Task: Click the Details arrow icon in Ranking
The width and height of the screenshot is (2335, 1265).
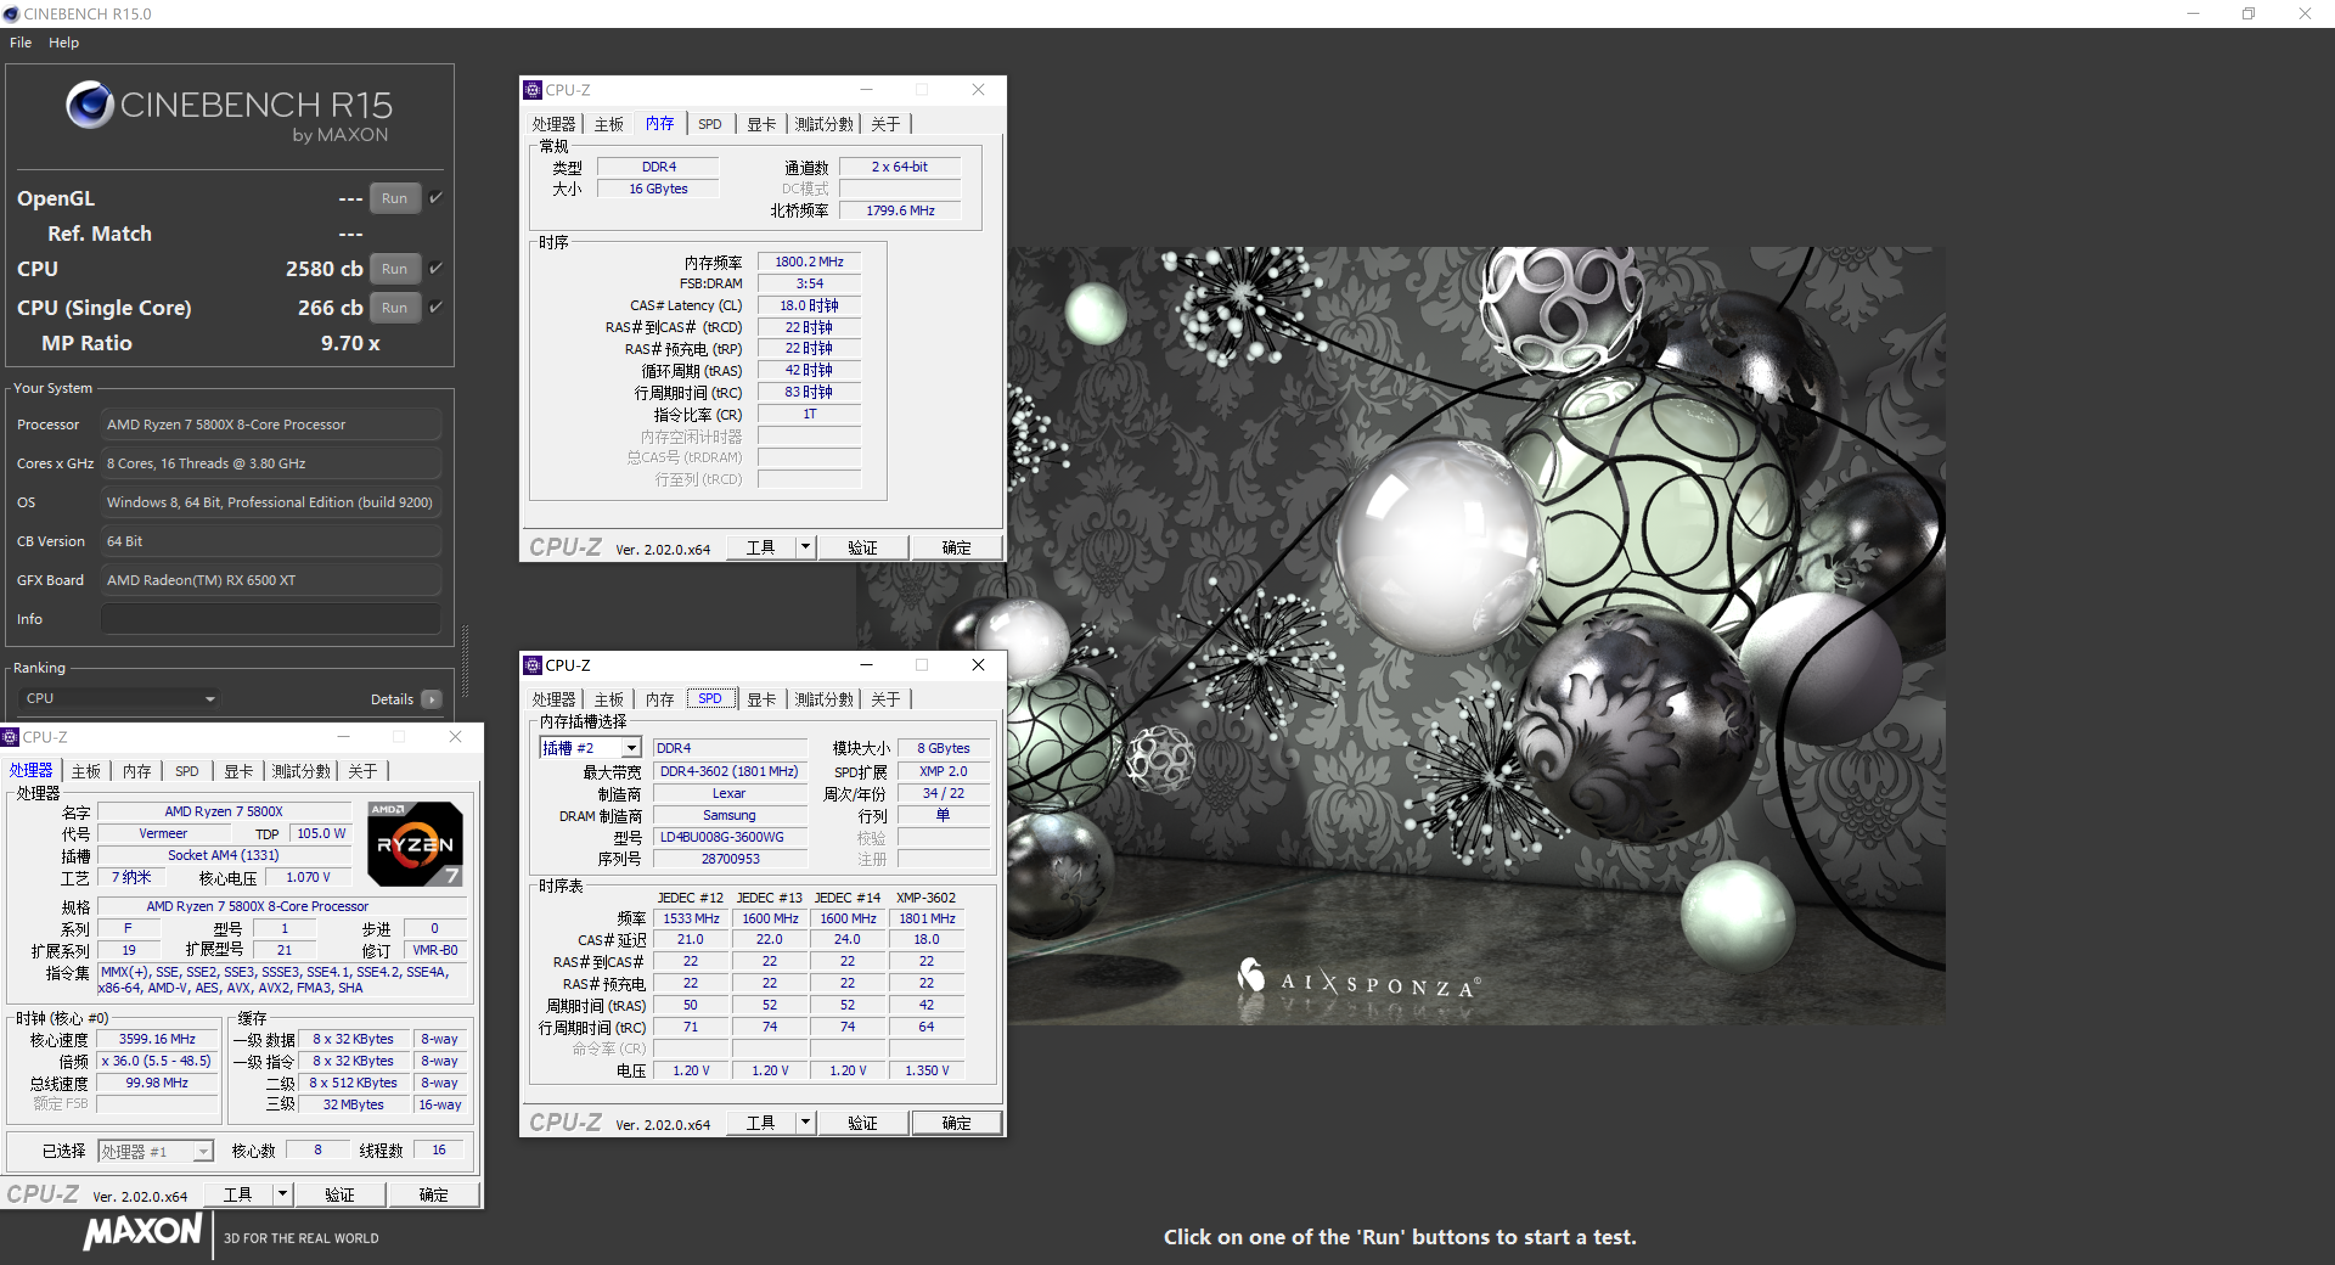Action: [432, 699]
